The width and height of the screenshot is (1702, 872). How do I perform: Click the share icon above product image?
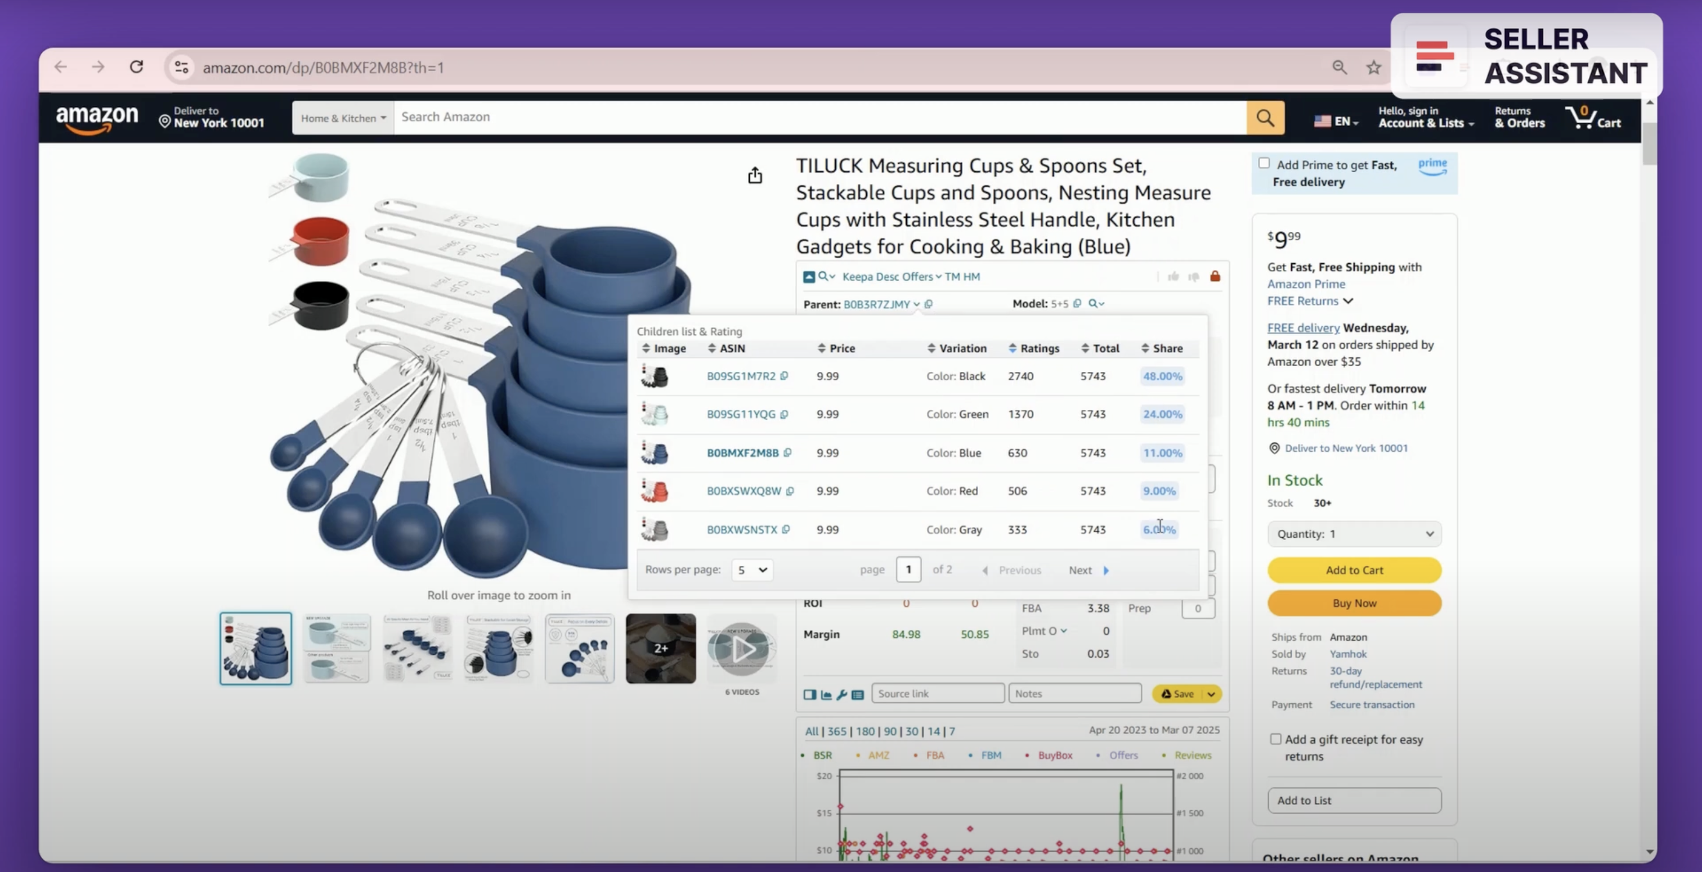(x=755, y=175)
